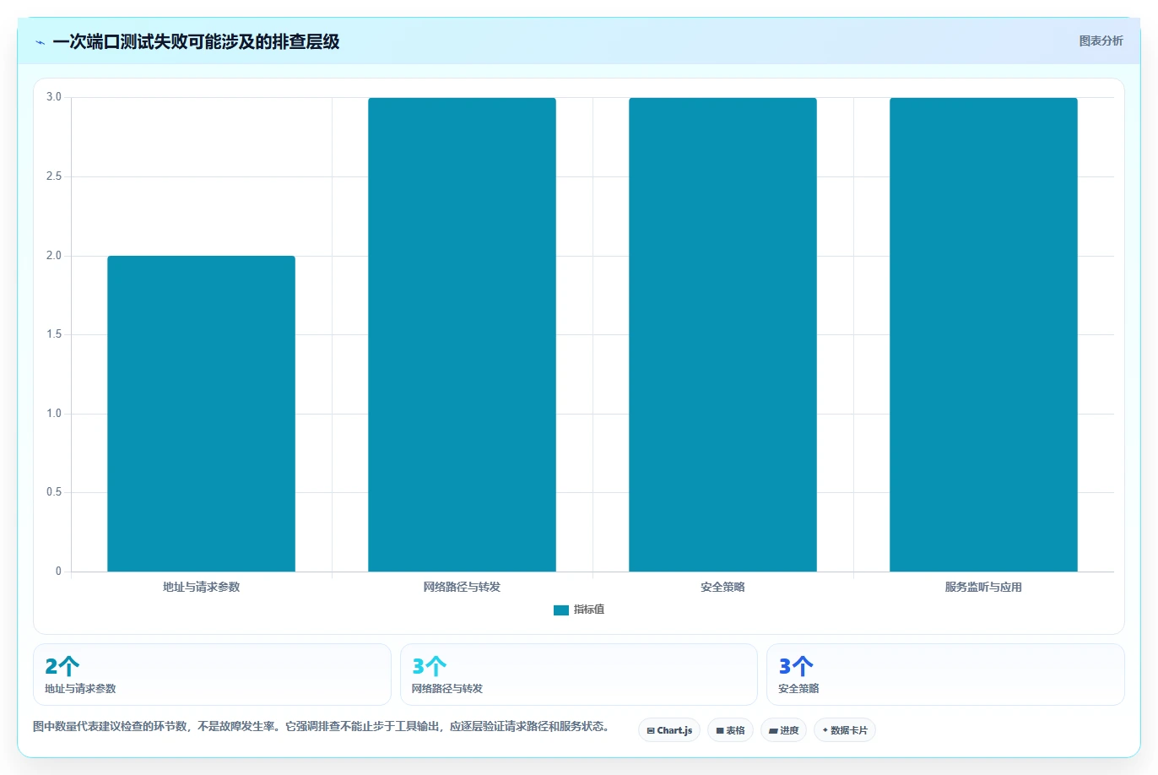Click the lightning icon beside the chart title
The image size is (1158, 775).
(x=40, y=42)
